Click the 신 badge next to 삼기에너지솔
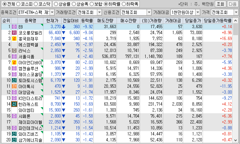This screenshot has width=240, height=144. tap(14, 140)
